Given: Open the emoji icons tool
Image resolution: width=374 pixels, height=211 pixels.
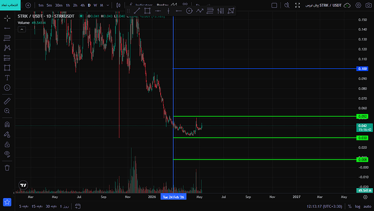Looking at the screenshot, I should pos(7,87).
